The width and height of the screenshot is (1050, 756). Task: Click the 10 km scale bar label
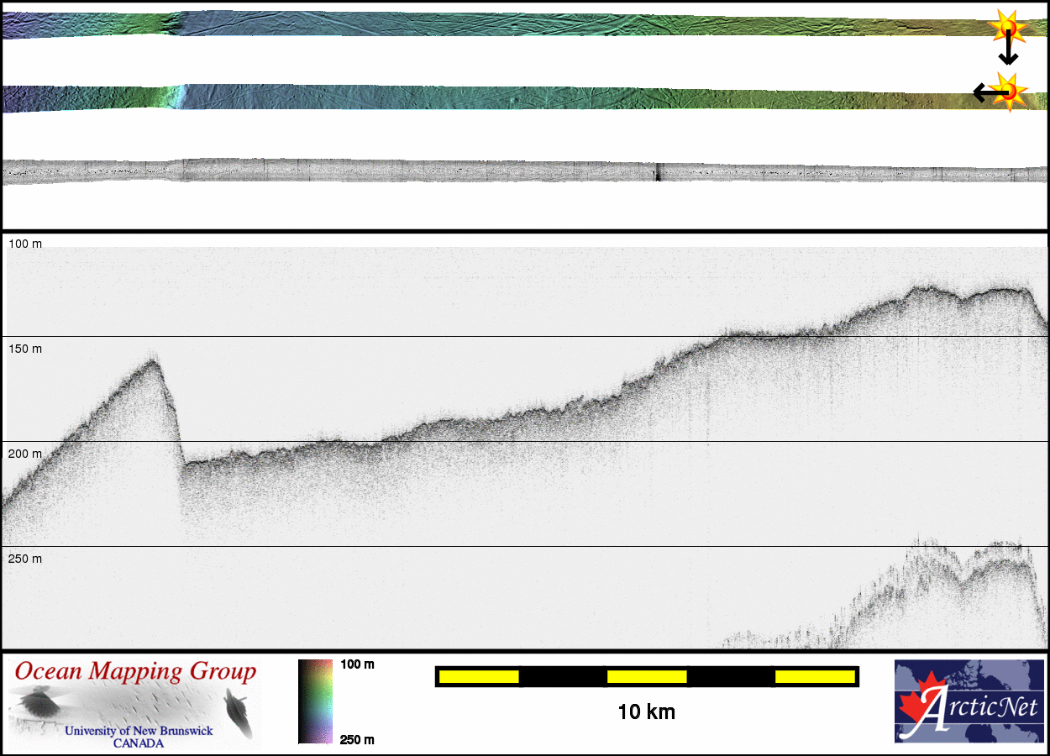[x=646, y=712]
